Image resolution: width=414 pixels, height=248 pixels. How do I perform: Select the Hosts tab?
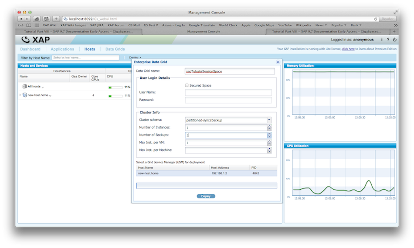point(90,49)
